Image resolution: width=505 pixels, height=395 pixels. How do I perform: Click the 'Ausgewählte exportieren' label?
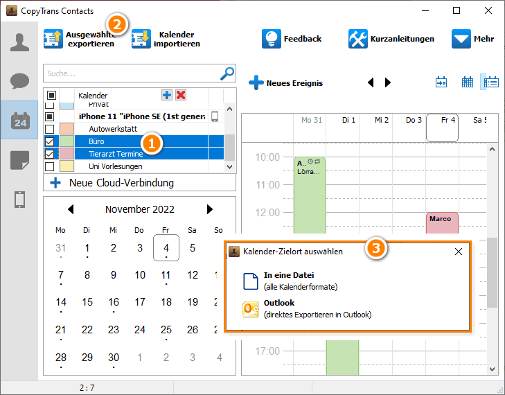[91, 39]
